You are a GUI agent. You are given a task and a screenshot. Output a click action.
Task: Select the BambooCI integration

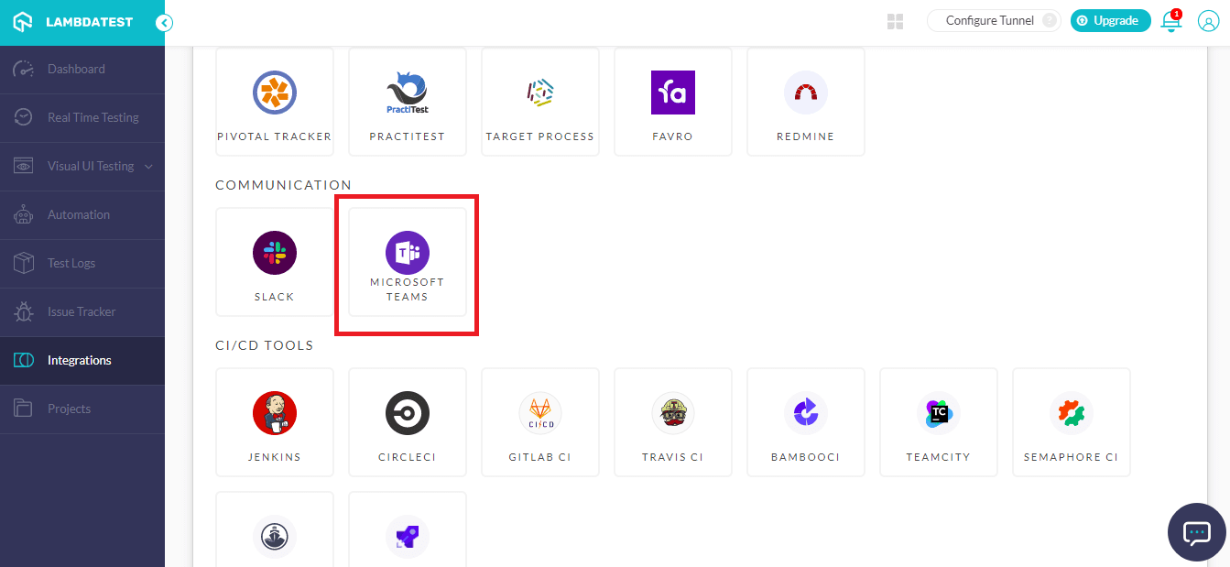[x=805, y=421]
